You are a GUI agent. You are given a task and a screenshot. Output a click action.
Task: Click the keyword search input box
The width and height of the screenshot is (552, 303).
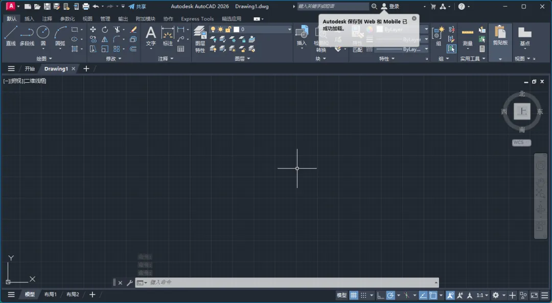pos(333,6)
